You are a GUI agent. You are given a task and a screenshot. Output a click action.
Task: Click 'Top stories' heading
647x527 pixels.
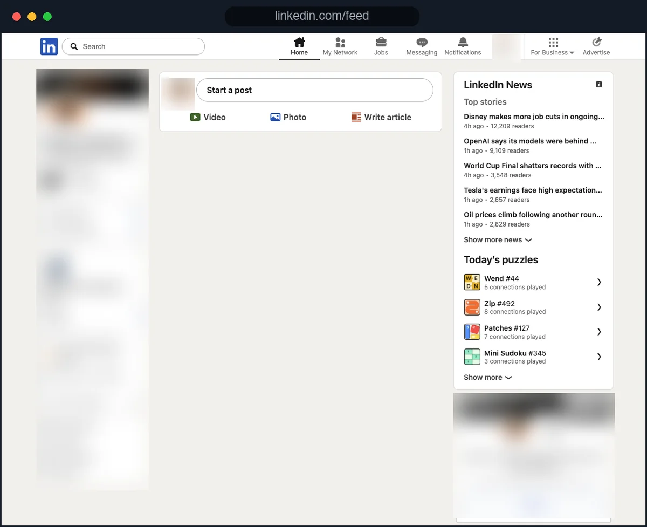[x=485, y=102]
